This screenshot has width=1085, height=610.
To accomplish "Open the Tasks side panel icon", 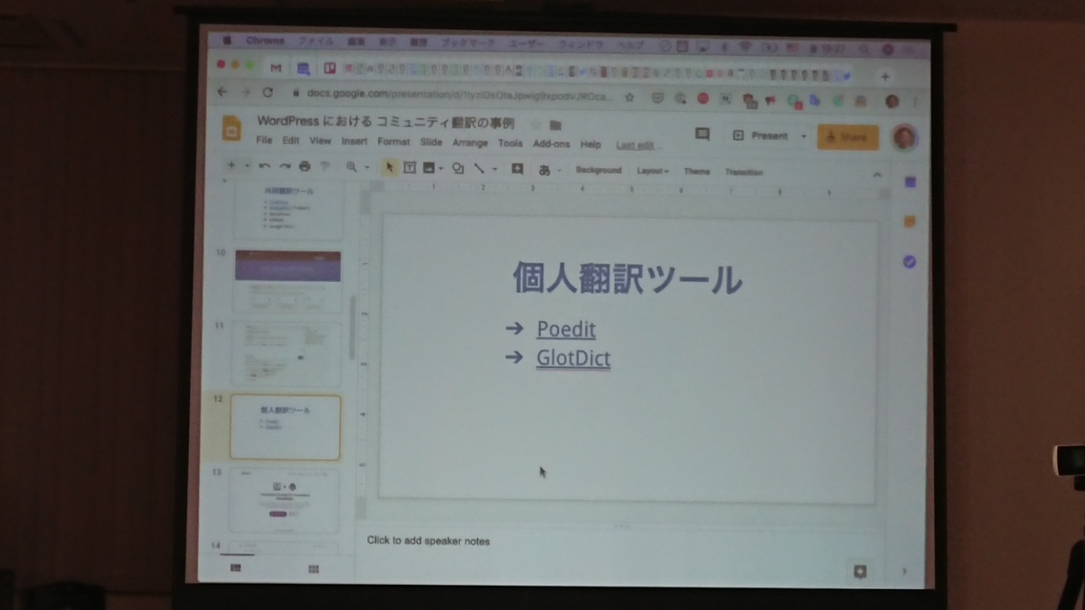I will (x=910, y=262).
